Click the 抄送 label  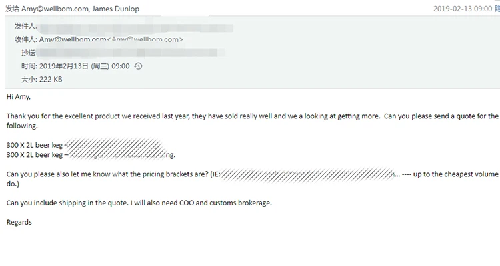[x=29, y=53]
